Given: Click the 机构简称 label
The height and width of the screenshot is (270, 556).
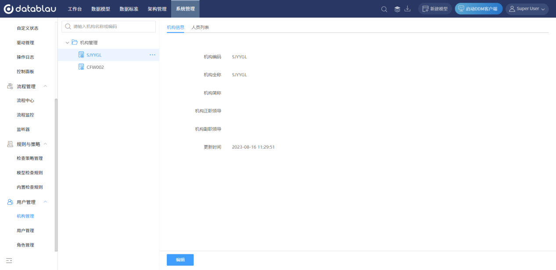Looking at the screenshot, I should point(212,93).
